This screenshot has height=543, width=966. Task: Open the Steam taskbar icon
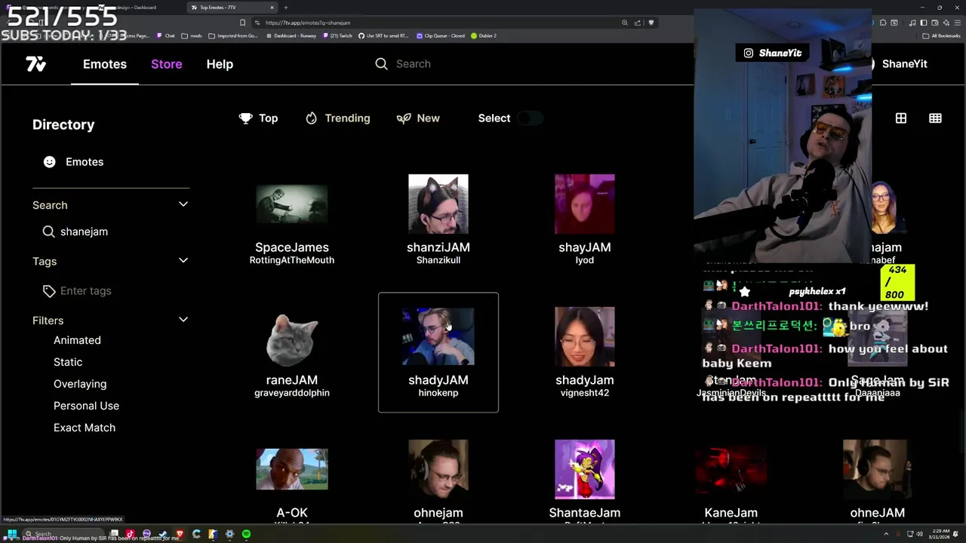[x=163, y=534]
